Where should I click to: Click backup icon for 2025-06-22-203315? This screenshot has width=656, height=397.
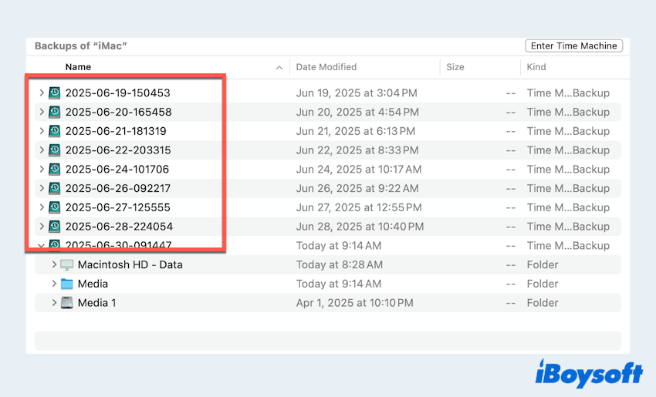pos(55,150)
